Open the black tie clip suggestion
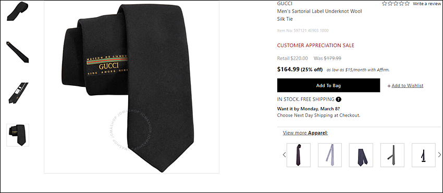 click(x=424, y=155)
